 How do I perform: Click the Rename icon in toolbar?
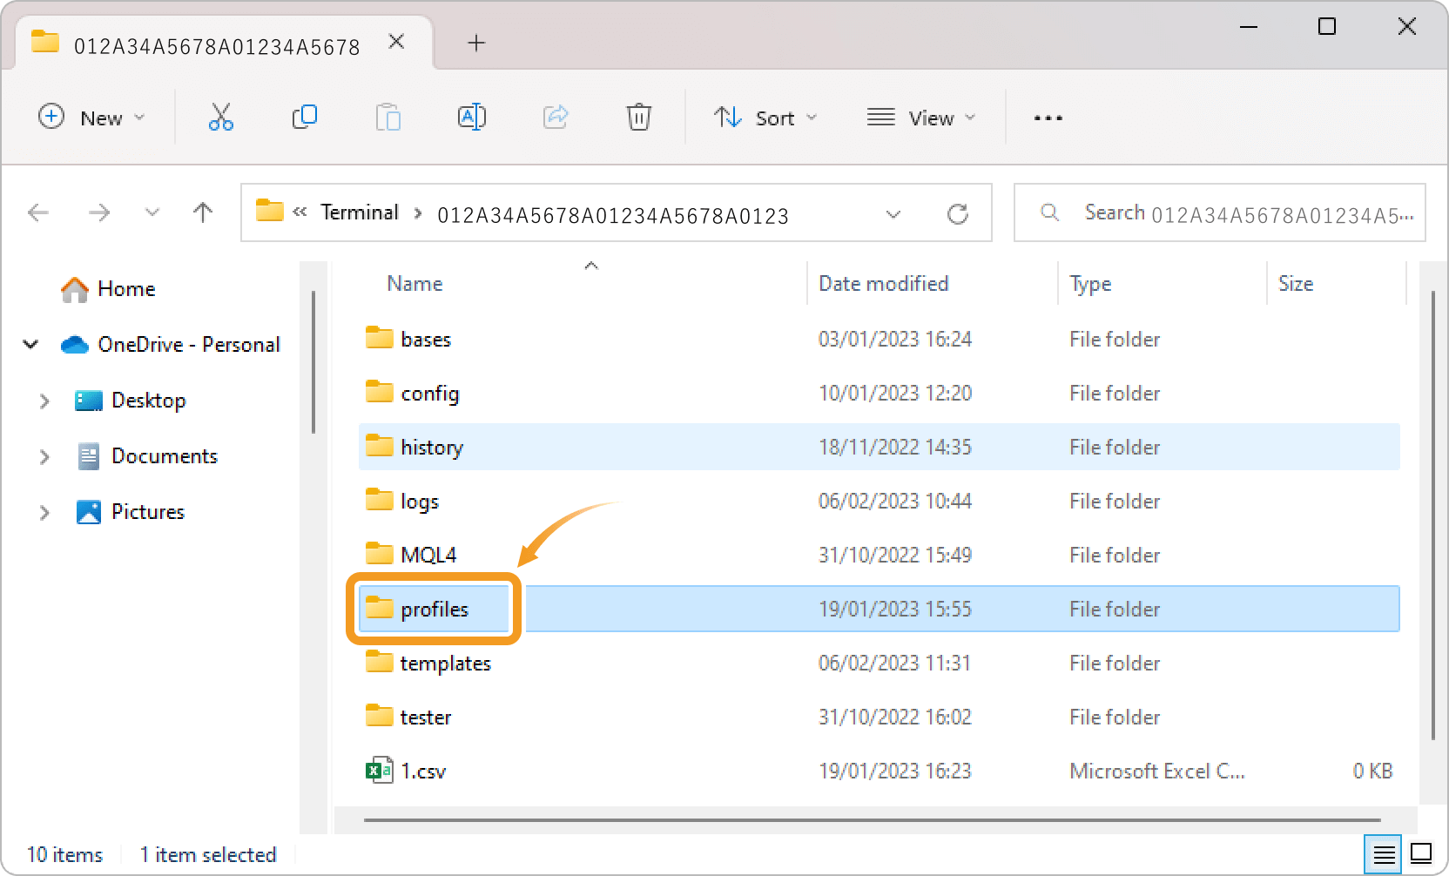(x=471, y=117)
